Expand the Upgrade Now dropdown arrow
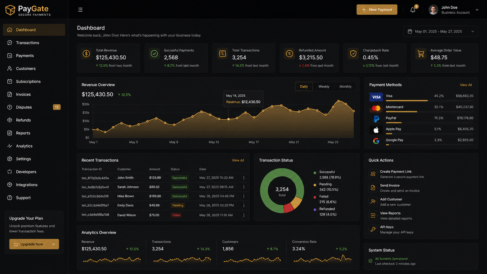 tap(54, 244)
